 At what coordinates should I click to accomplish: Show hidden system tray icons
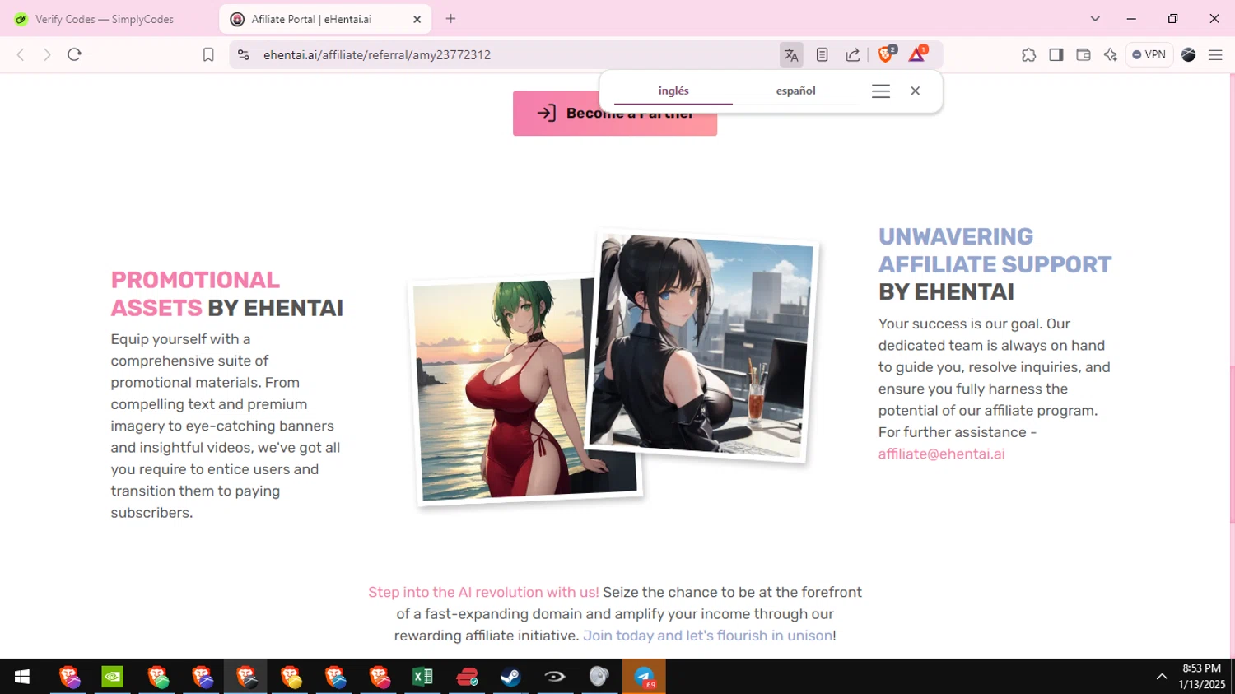click(x=1162, y=677)
